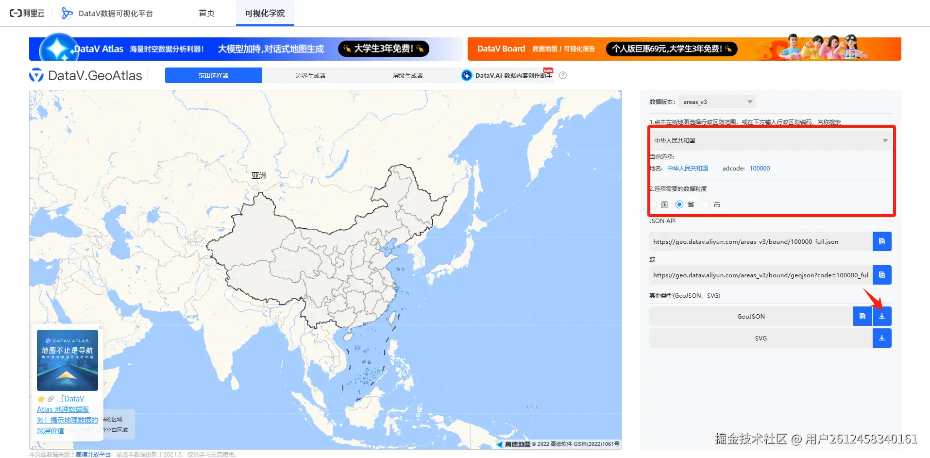This screenshot has height=458, width=930.
Task: Click the DataV.GeoAtlas logo icon
Action: tap(36, 75)
